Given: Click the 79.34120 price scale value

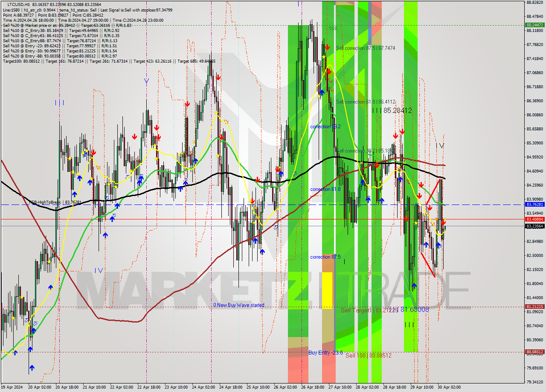Looking at the screenshot, I should (x=534, y=382).
